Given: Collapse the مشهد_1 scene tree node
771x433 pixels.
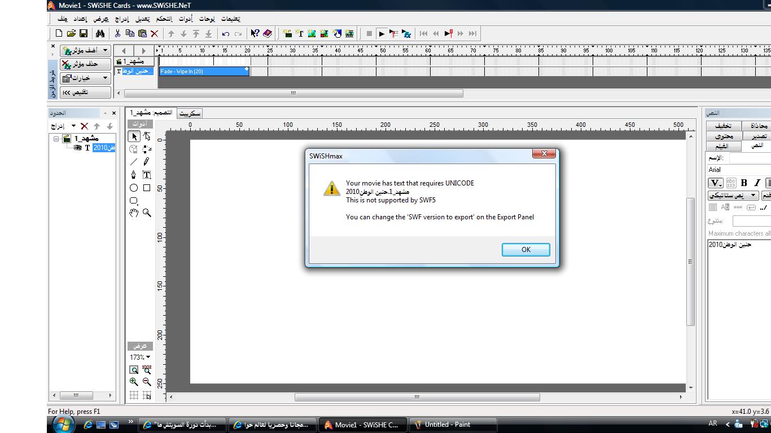Looking at the screenshot, I should (56, 139).
